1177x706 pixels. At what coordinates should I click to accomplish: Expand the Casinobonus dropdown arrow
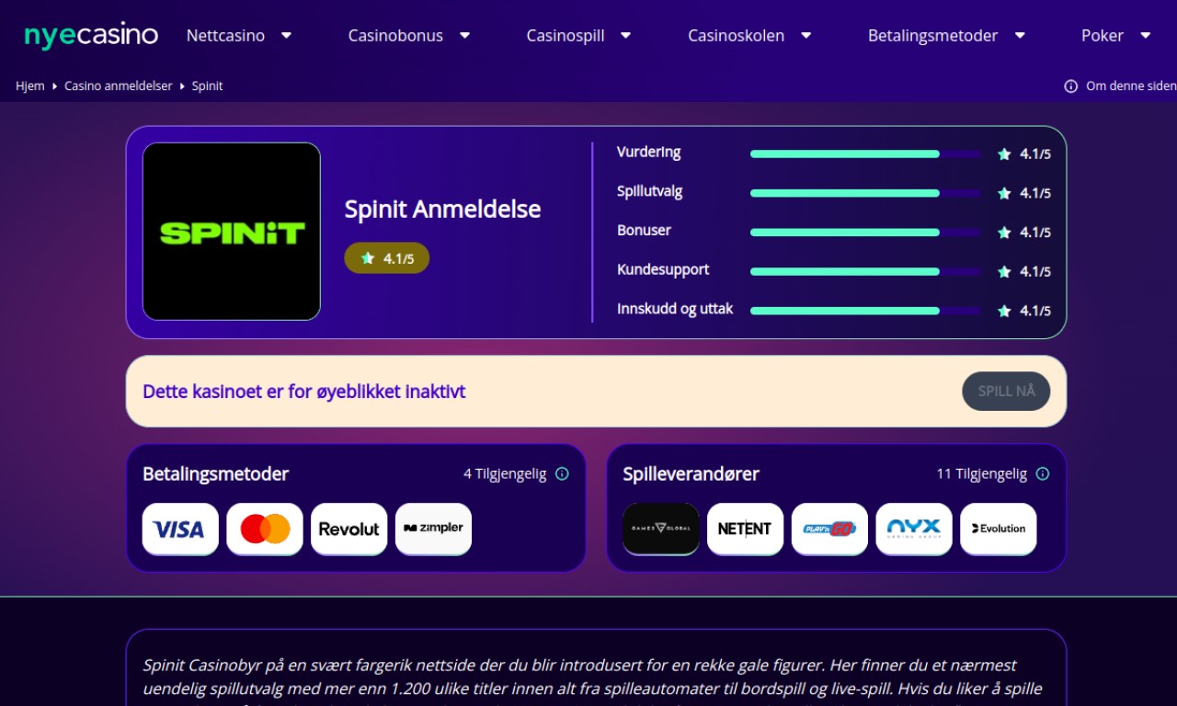click(x=464, y=36)
